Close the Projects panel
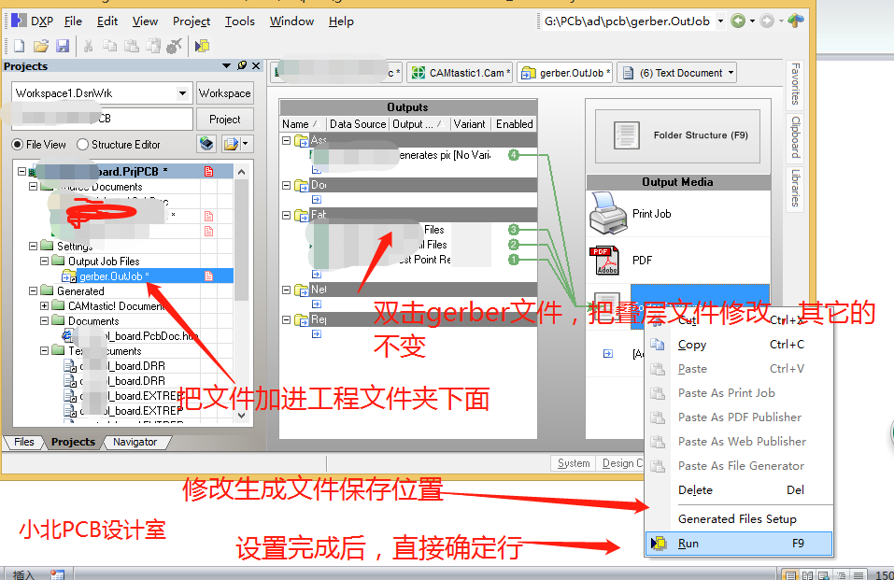The height and width of the screenshot is (580, 894). 256,65
